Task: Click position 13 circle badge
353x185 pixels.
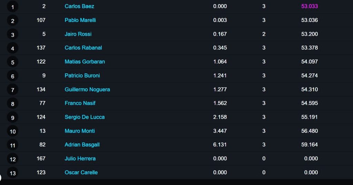Action: click(x=13, y=173)
